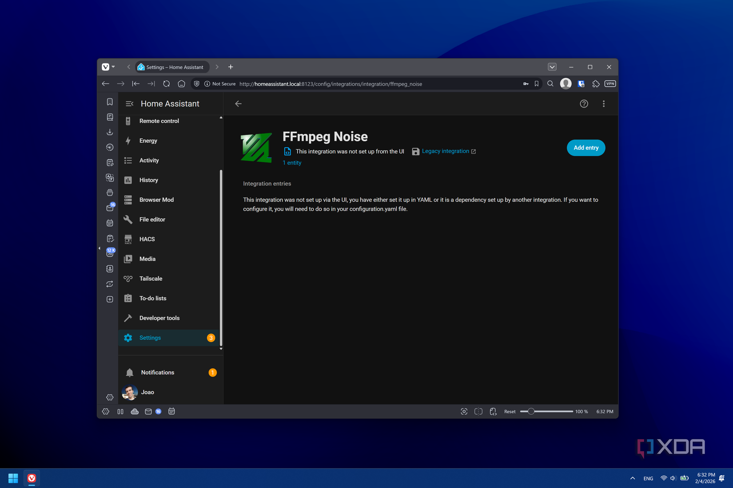Viewport: 733px width, 488px height.
Task: Go to the browser home page
Action: [181, 84]
